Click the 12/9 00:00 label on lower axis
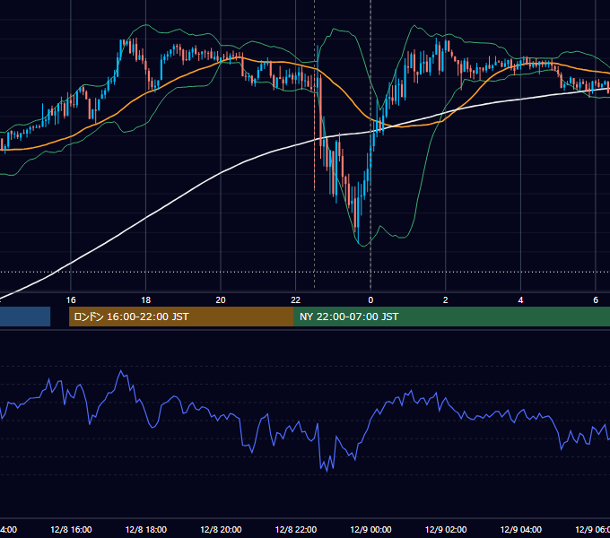This screenshot has width=610, height=538. tap(370, 530)
